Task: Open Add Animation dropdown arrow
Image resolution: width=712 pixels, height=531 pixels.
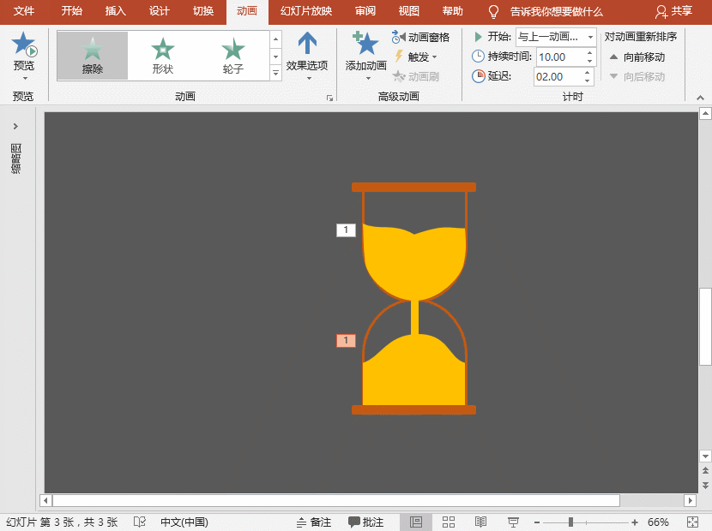Action: pyautogui.click(x=368, y=78)
